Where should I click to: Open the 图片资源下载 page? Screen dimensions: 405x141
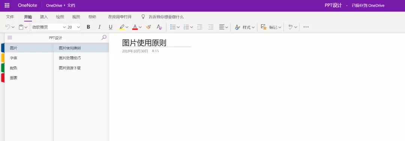(x=81, y=68)
